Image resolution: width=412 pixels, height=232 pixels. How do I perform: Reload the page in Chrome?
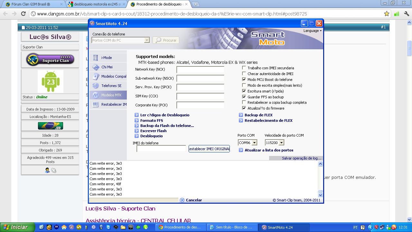tap(23, 14)
